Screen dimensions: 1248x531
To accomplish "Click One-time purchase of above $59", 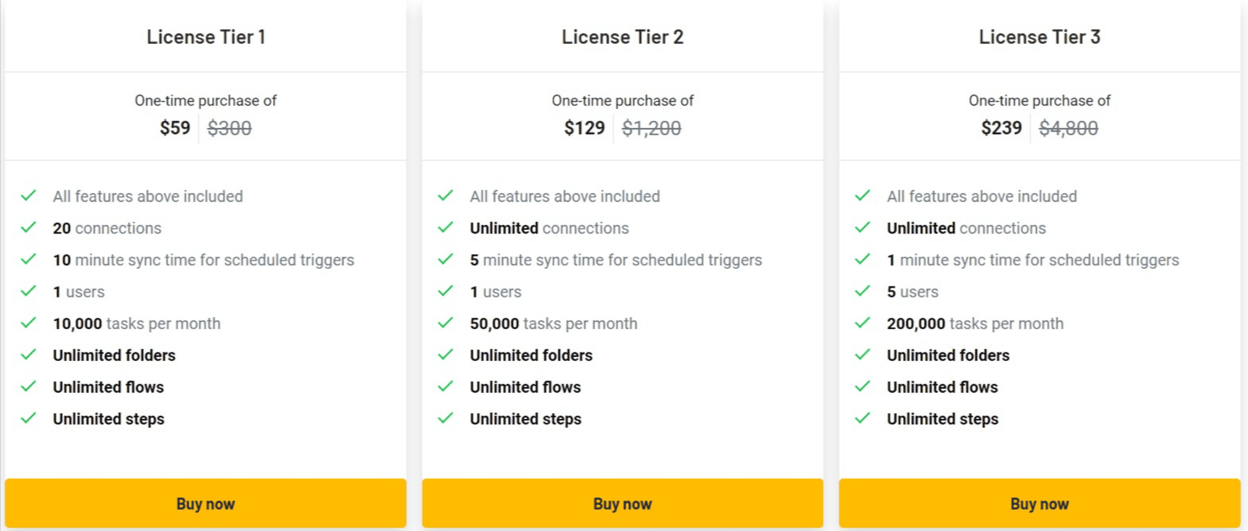I will pyautogui.click(x=206, y=101).
